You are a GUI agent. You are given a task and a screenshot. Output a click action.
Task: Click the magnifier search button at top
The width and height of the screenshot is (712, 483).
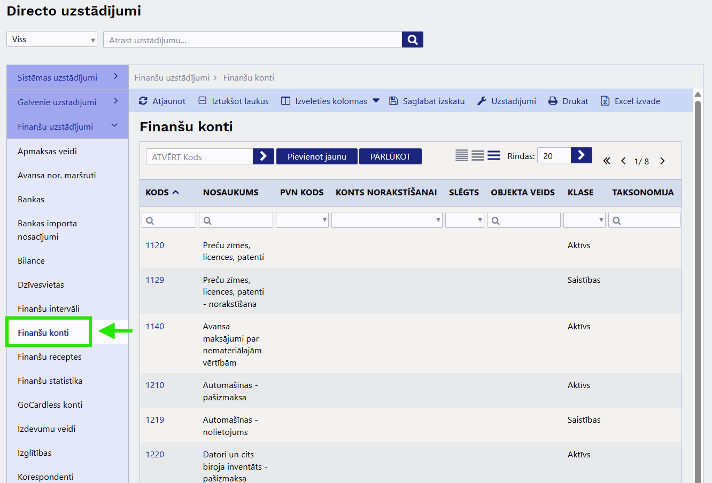[x=412, y=39]
